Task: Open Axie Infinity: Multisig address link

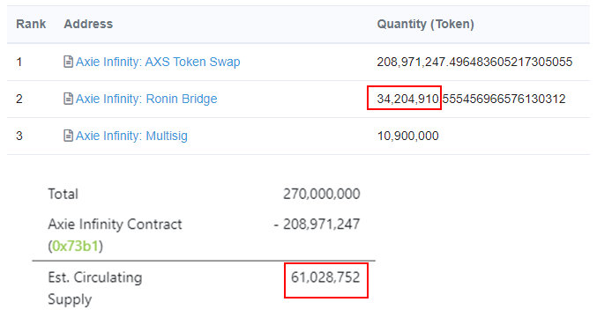Action: (131, 136)
